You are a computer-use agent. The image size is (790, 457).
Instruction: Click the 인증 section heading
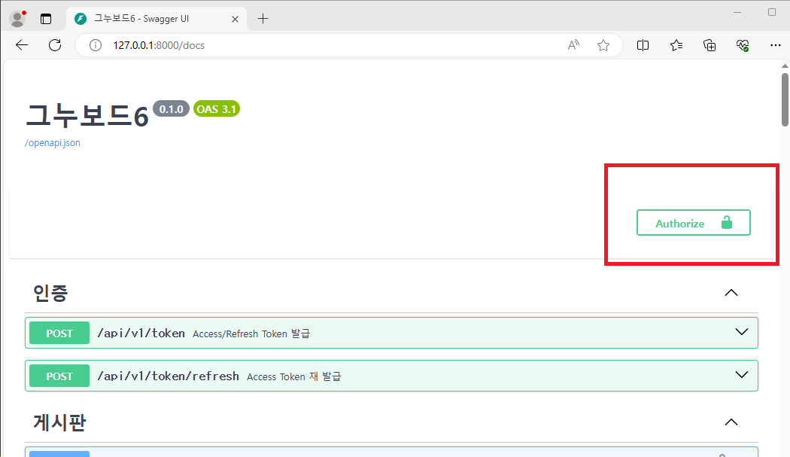(50, 293)
